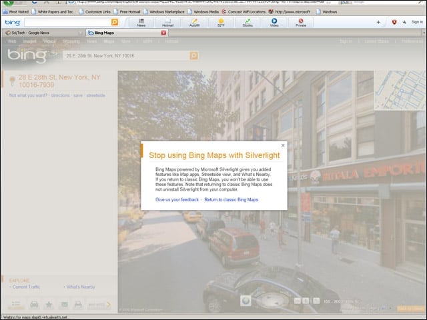The image size is (427, 320).
Task: Click the plus icon in Bing toolbar
Action: pyautogui.click(x=378, y=22)
